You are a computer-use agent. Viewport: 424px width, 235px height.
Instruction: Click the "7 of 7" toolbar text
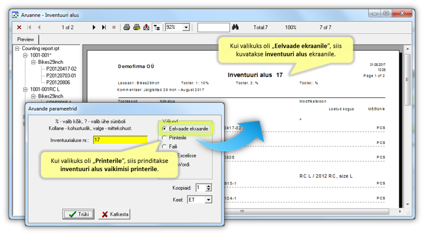[x=325, y=27]
